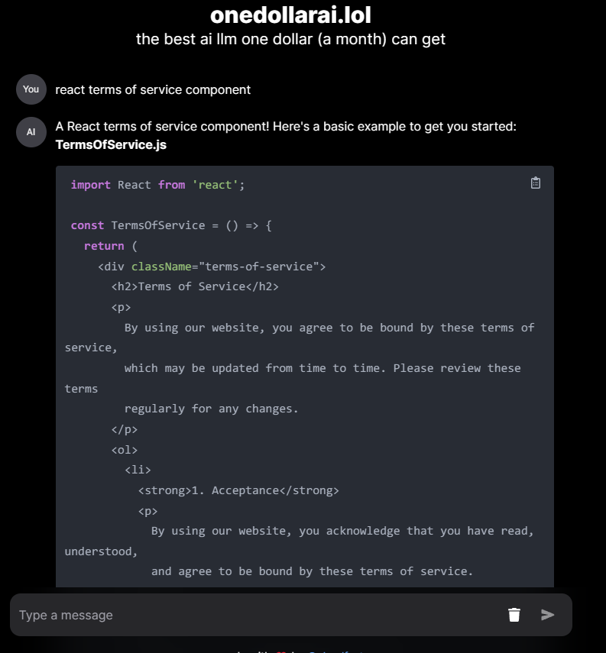
Task: Send the message with the arrow icon
Action: pos(547,615)
